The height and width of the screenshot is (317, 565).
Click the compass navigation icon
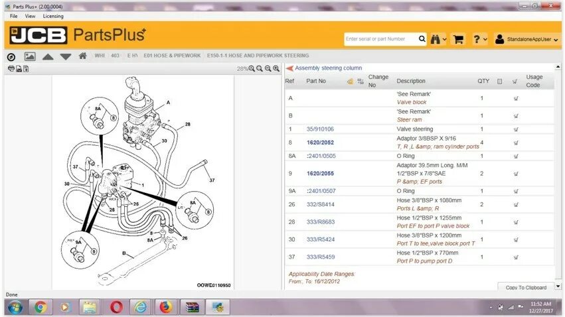click(11, 56)
